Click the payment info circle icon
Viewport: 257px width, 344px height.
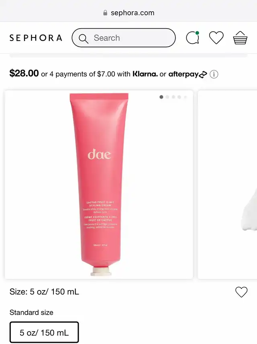[214, 74]
